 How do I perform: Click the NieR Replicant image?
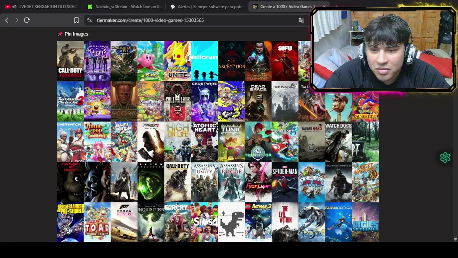point(285,101)
